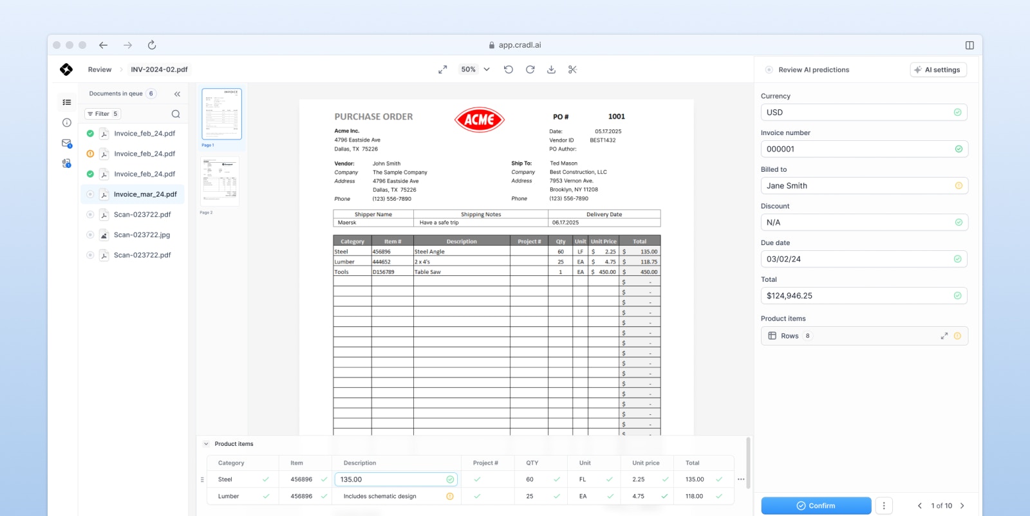Viewport: 1030px width, 516px height.
Task: Toggle Invoice number validation check
Action: point(959,149)
